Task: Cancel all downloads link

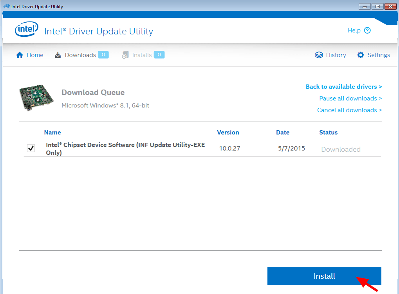Action: tap(349, 110)
